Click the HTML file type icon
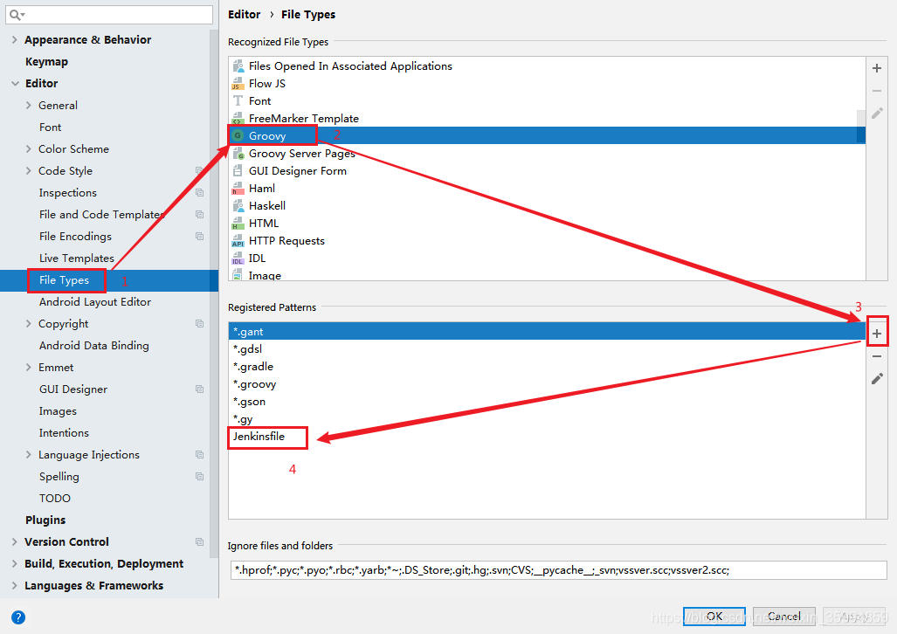897x634 pixels. click(238, 224)
